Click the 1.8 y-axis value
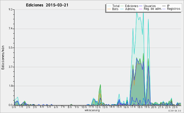Image resolution: width=184 pixels, height=113 pixels. (x=10, y=86)
